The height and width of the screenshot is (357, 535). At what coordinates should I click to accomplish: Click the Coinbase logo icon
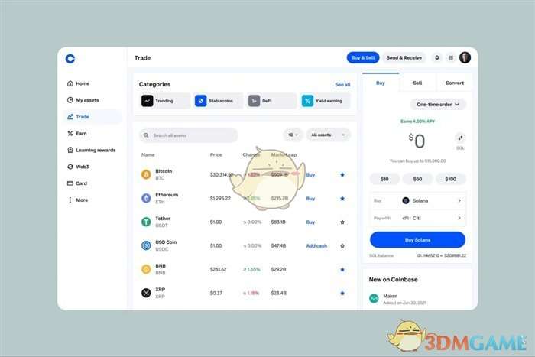tap(70, 59)
